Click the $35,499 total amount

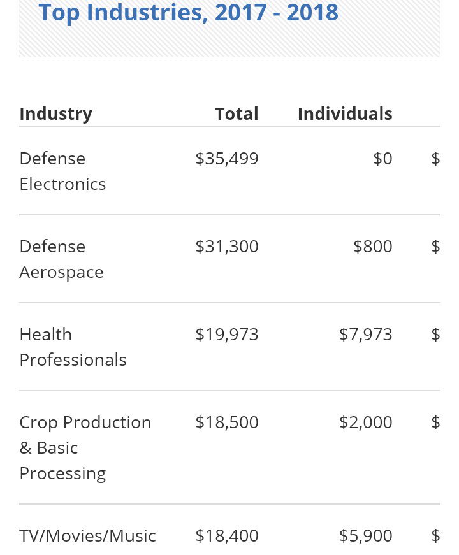(227, 159)
